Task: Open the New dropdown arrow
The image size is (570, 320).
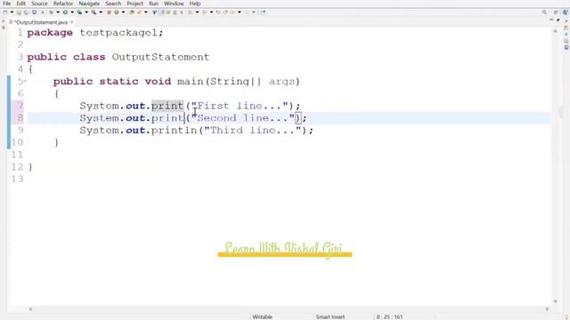Action: pos(12,12)
